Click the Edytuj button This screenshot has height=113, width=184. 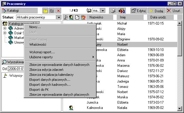click(139, 11)
